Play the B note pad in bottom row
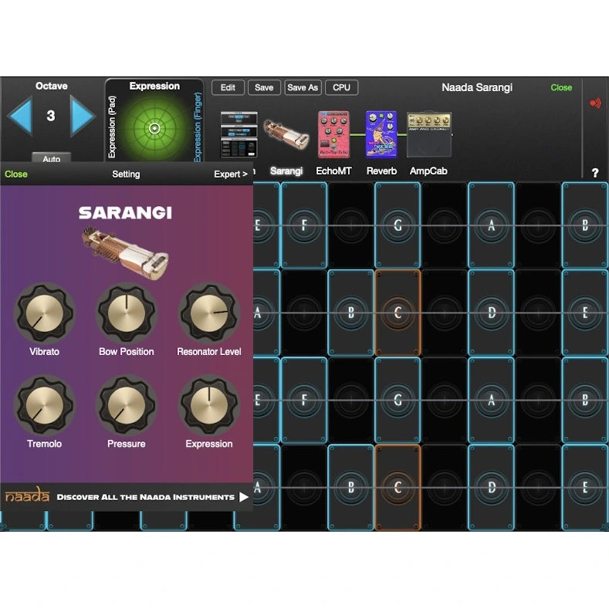609x609 pixels. click(350, 488)
